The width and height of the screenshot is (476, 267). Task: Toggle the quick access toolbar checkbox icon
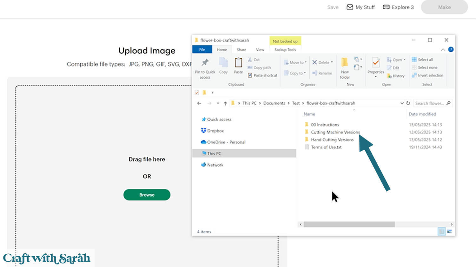coord(197,93)
